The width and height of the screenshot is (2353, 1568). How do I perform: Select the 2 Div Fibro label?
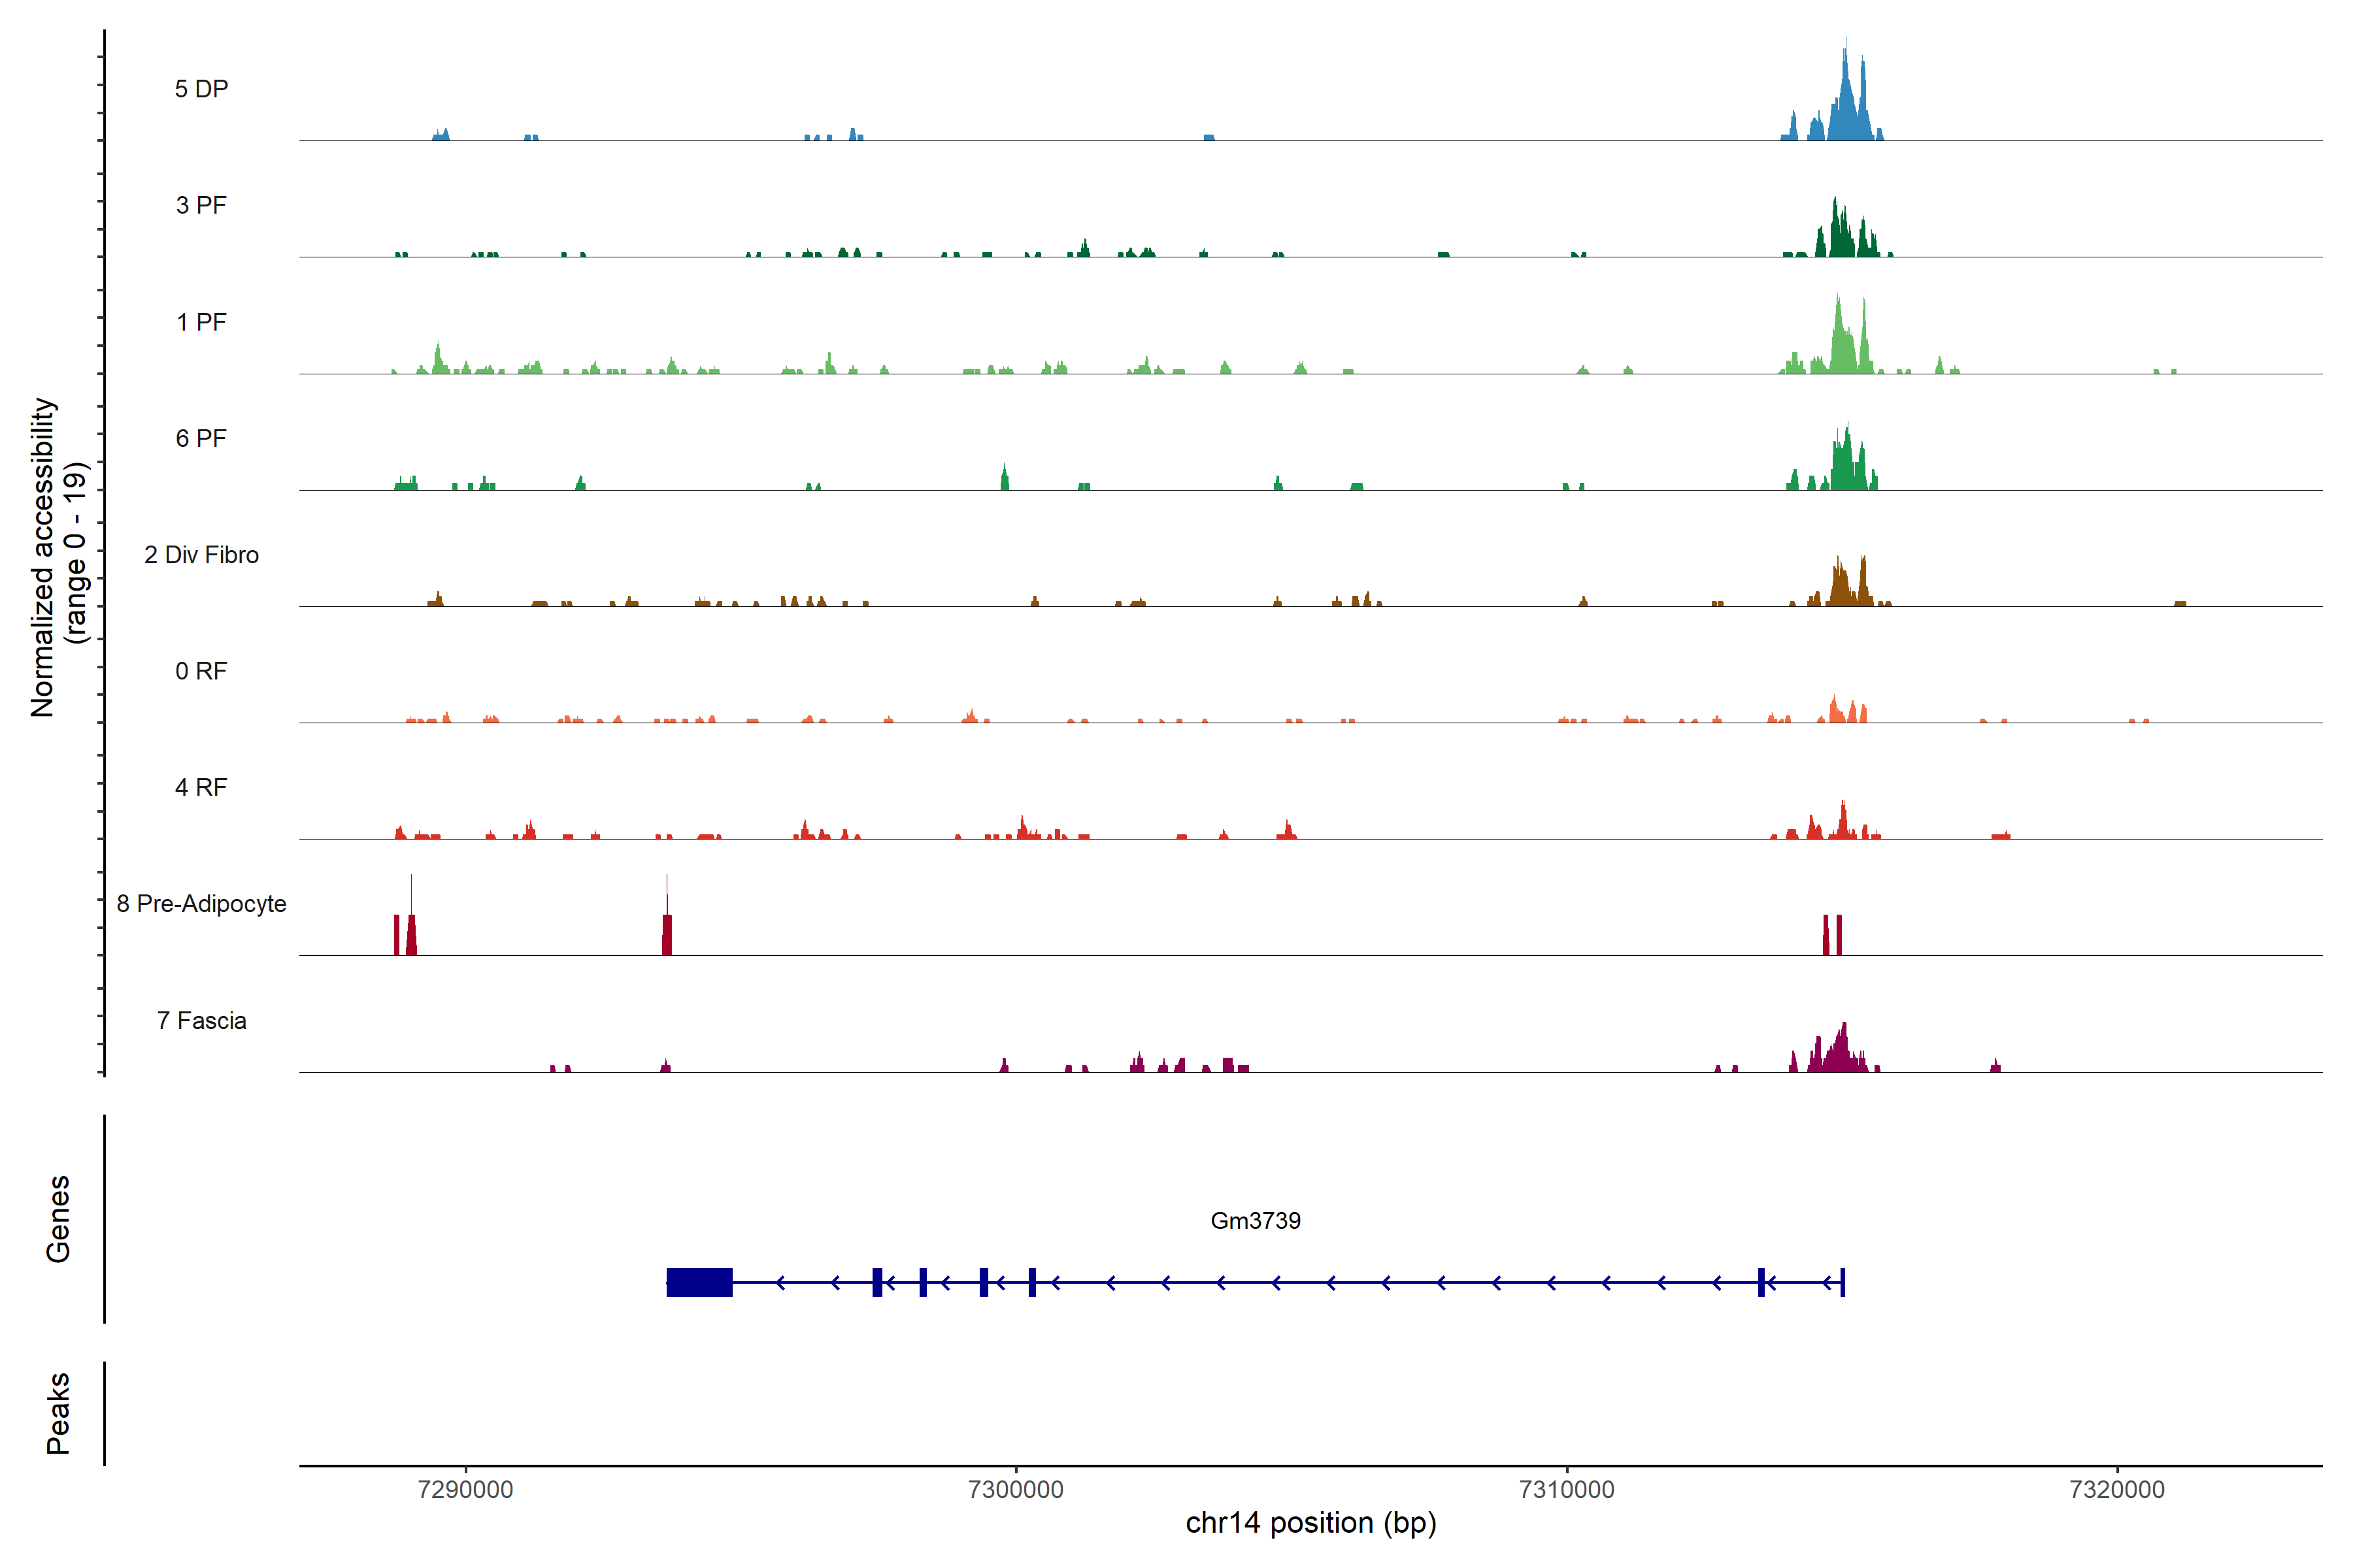pos(201,555)
